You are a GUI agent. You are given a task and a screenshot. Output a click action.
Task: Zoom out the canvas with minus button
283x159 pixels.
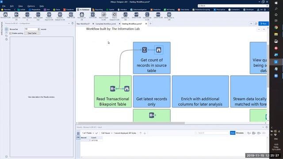coord(259,30)
